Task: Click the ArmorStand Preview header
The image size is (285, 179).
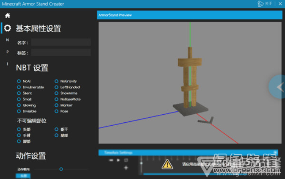Action: coord(190,15)
